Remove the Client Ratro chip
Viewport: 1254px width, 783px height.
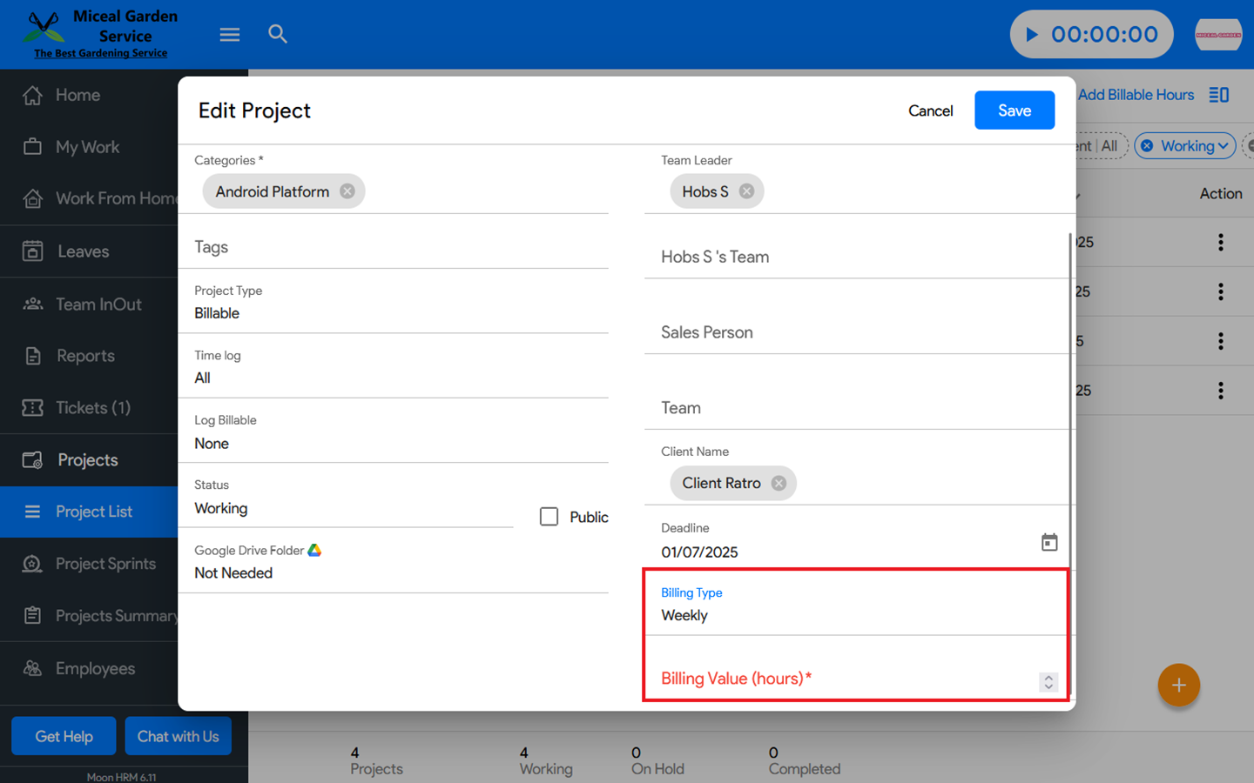point(779,483)
